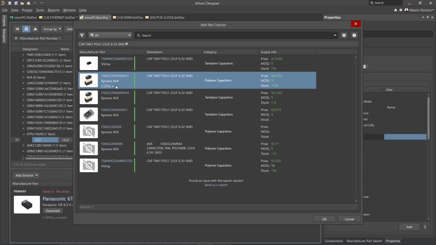This screenshot has width=436, height=245.
Task: Click OK to confirm part choices
Action: (x=324, y=219)
